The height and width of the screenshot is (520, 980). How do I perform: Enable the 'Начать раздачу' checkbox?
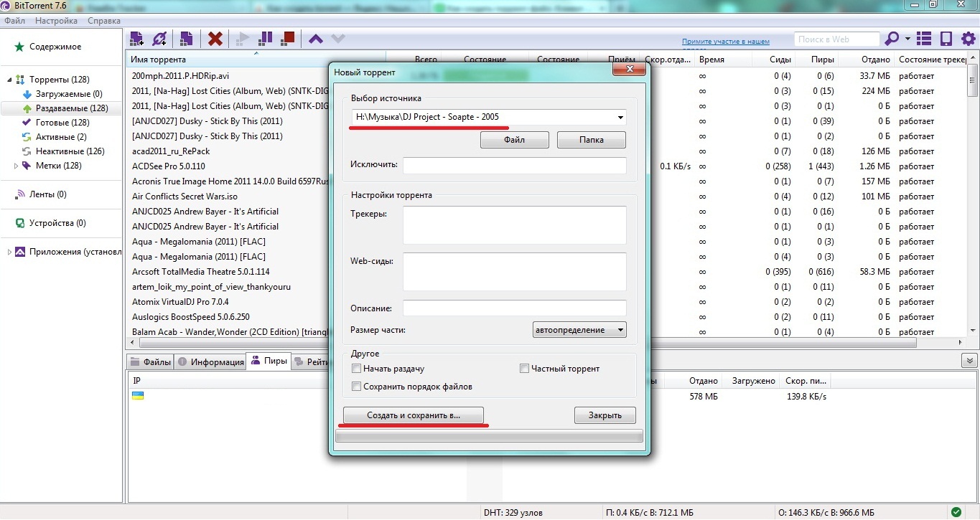tap(357, 369)
